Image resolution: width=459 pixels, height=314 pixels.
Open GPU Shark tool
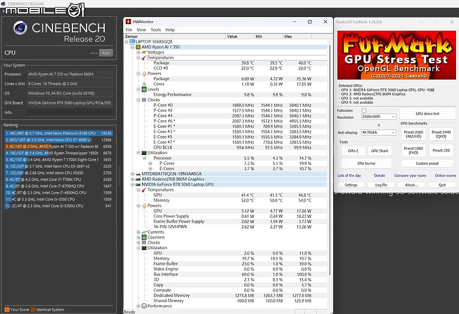(380, 151)
